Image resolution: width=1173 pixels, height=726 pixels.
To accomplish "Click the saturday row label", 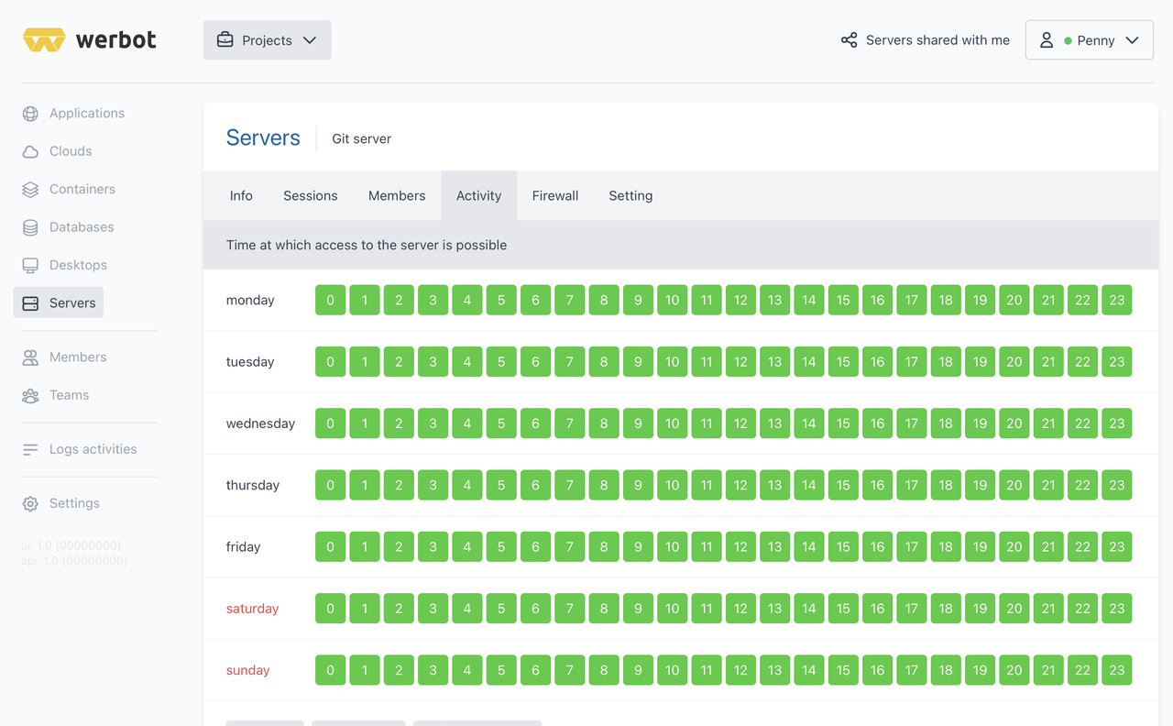I will tap(252, 609).
